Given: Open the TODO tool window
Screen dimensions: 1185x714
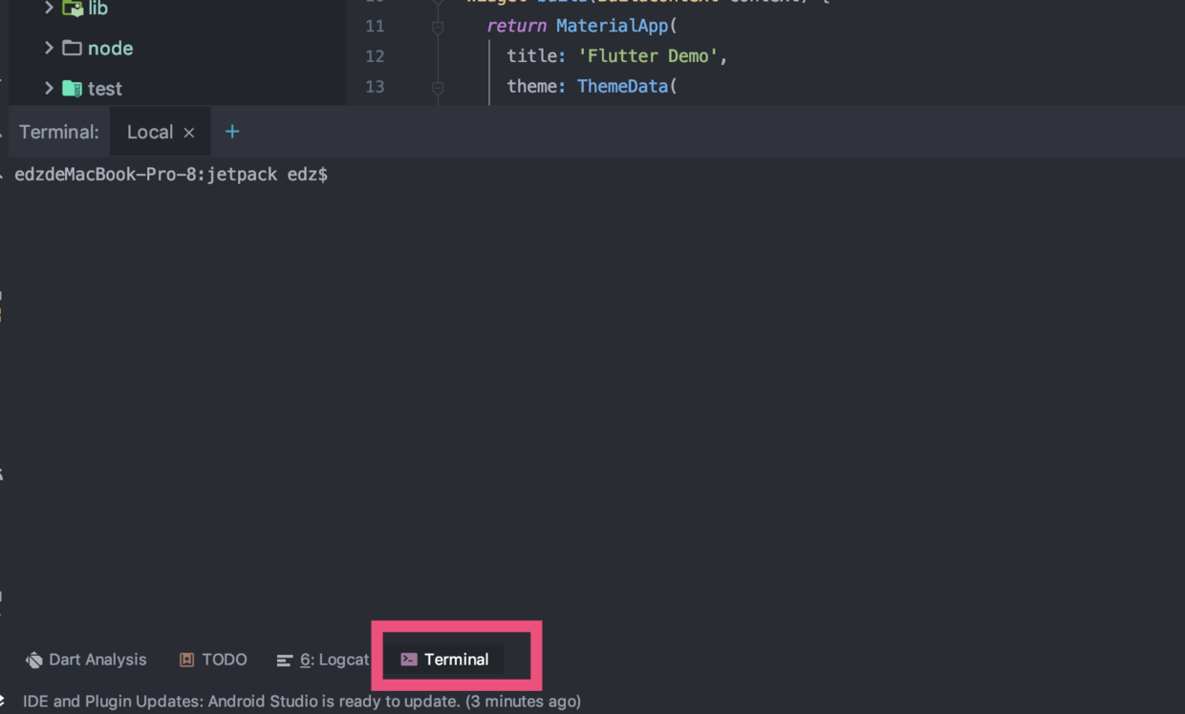Looking at the screenshot, I should 213,660.
